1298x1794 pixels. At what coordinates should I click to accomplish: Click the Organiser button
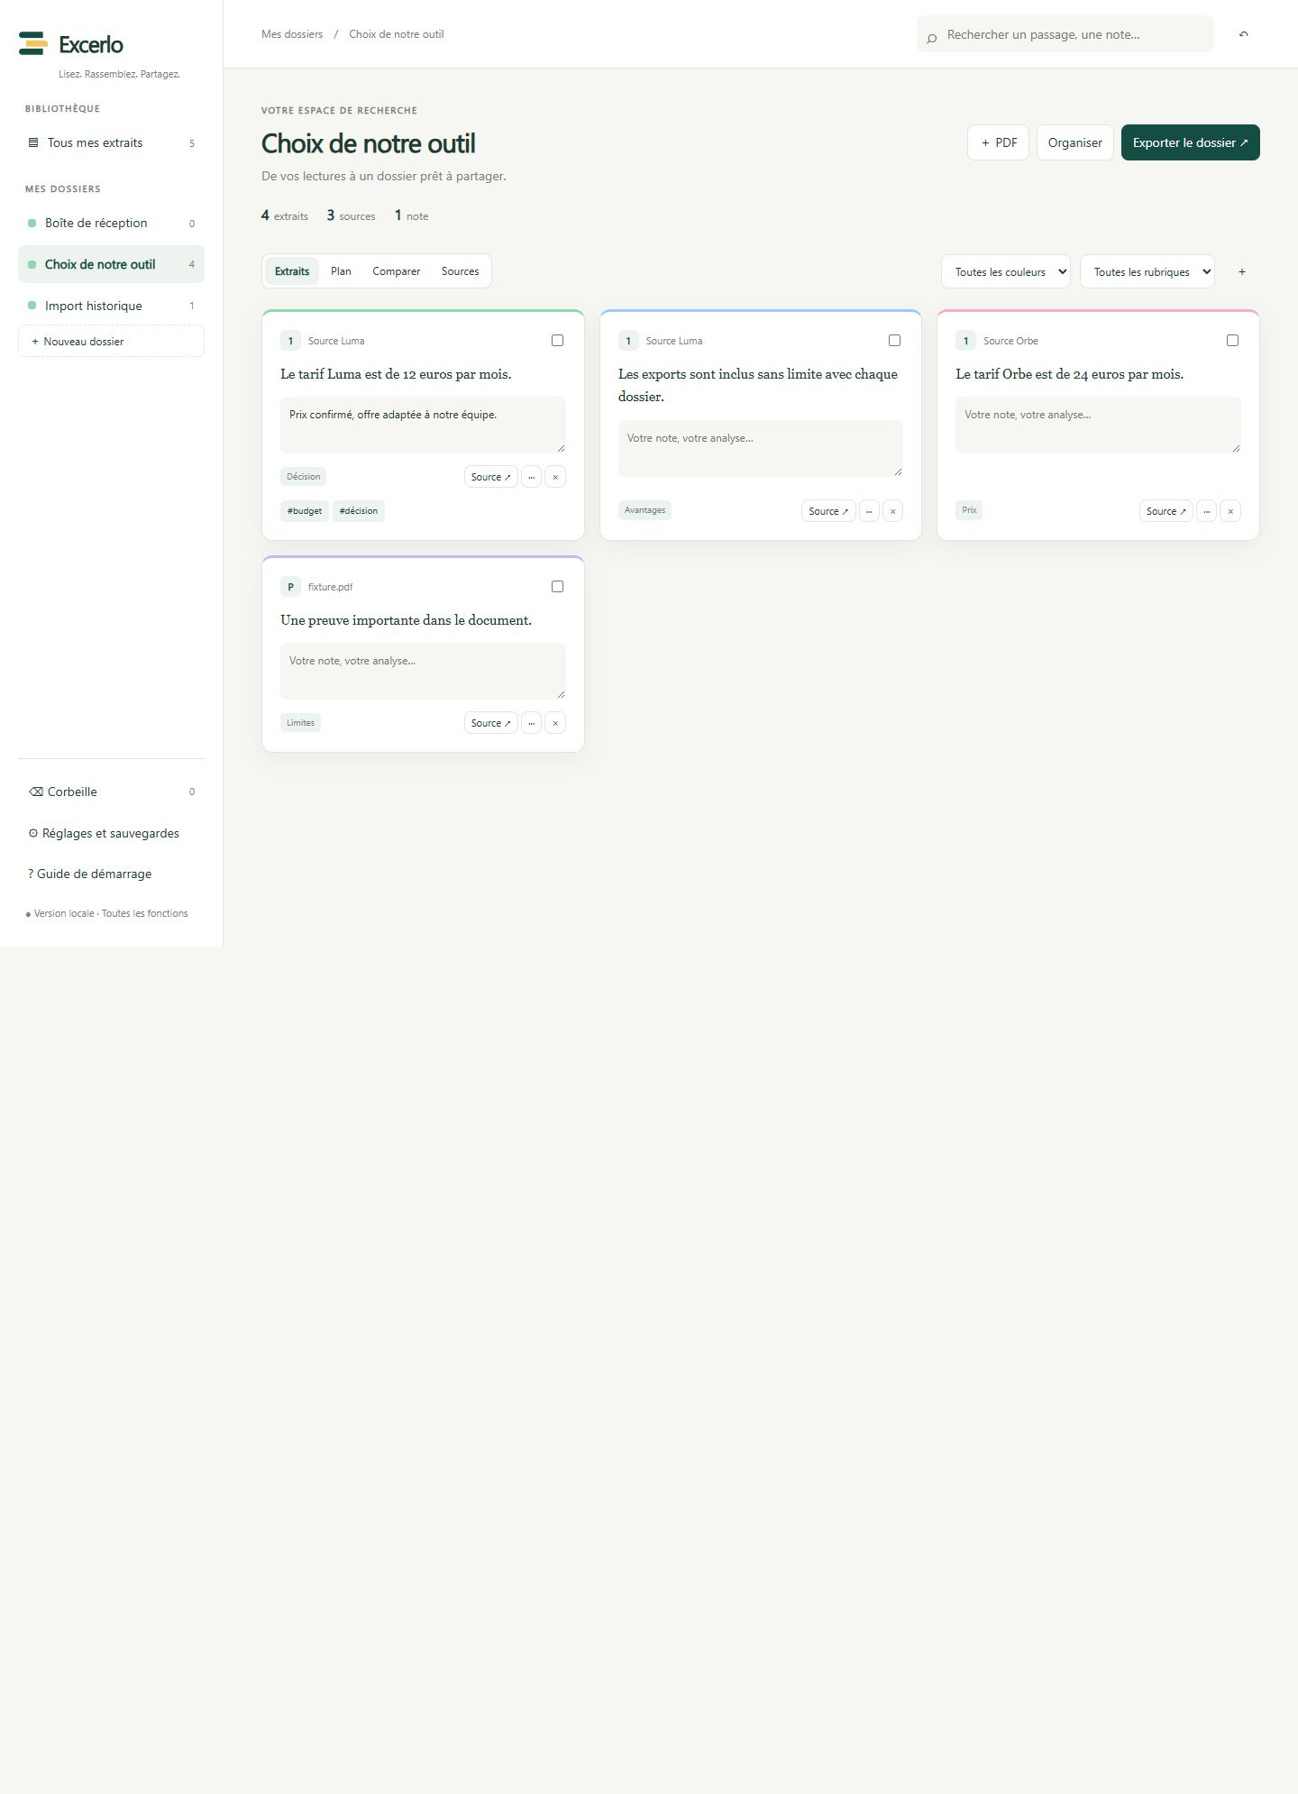coord(1075,142)
